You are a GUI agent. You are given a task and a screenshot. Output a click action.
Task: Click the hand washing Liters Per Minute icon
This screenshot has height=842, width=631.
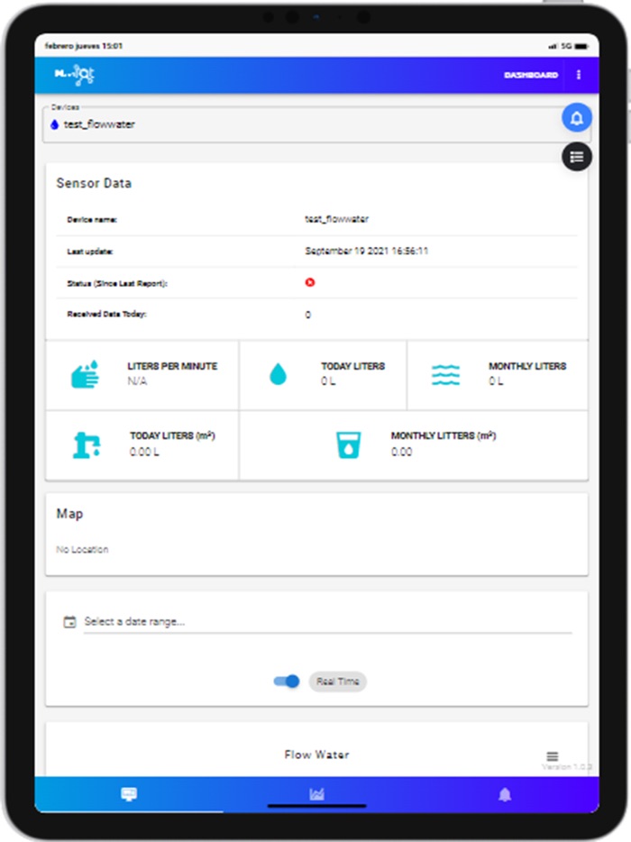coord(86,374)
